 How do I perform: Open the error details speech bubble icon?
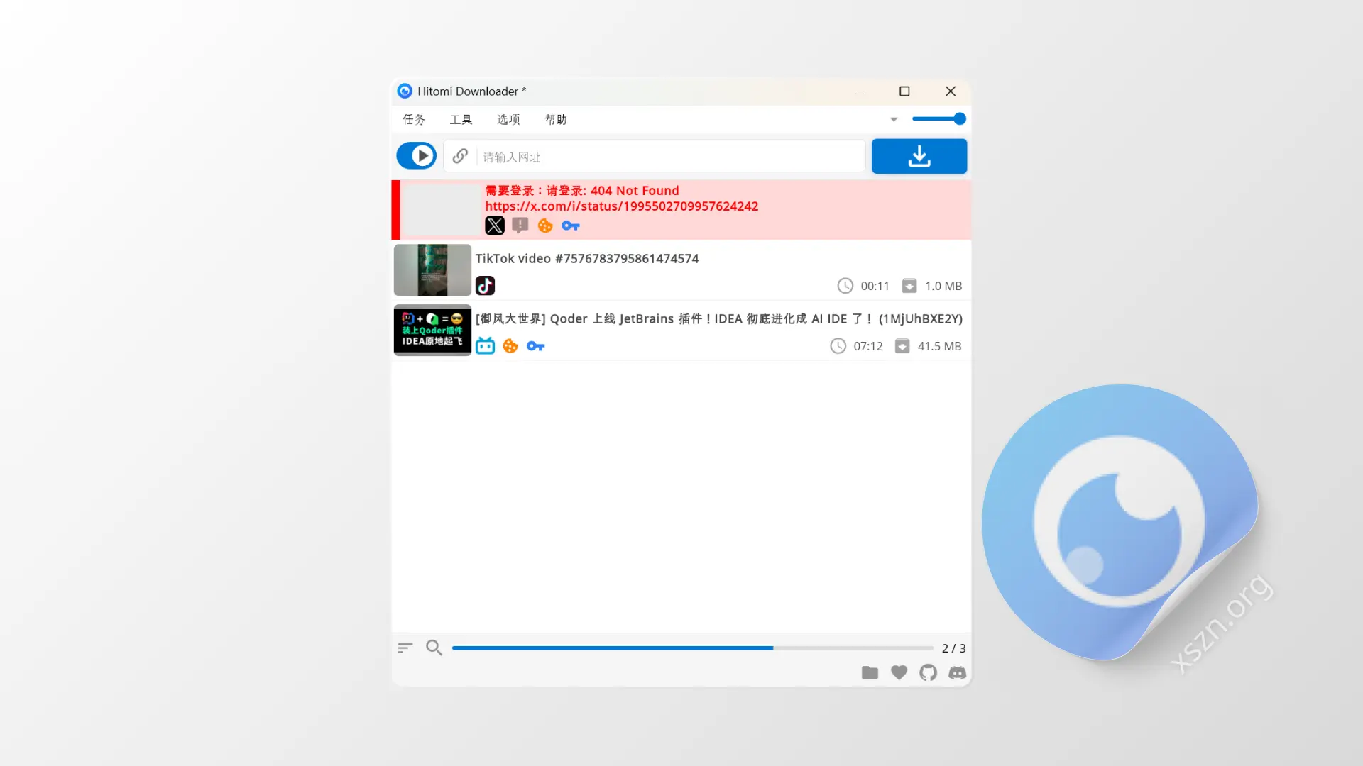[x=520, y=226]
